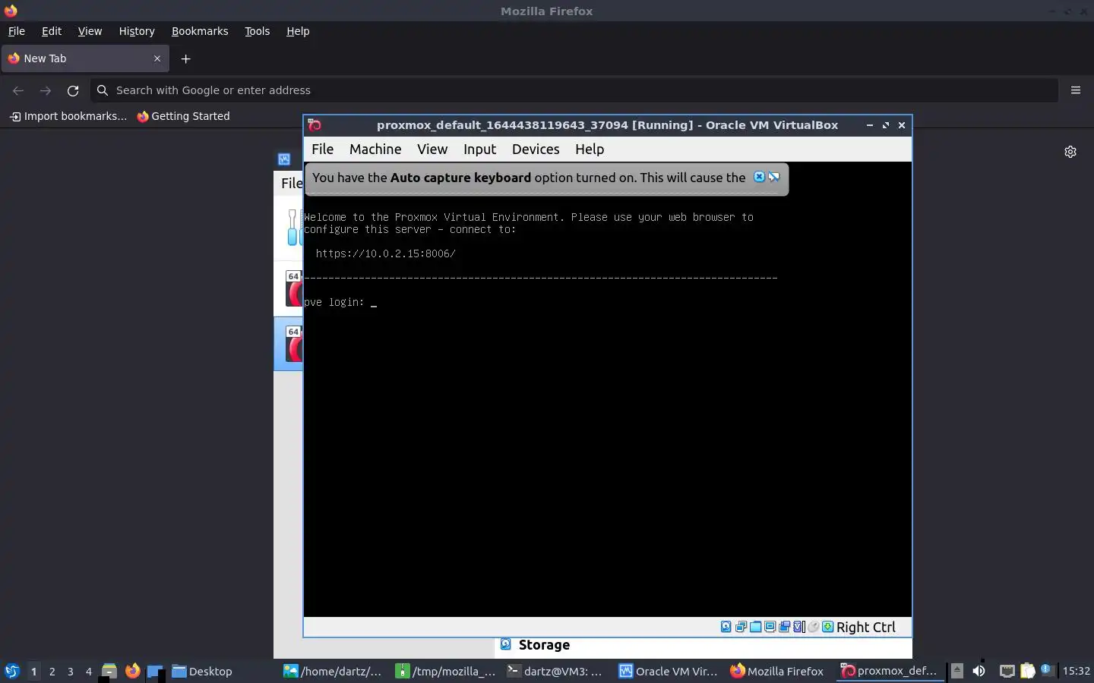Screen dimensions: 1094x683
Task: Click recording indicator in VM status bar
Action: (x=784, y=627)
